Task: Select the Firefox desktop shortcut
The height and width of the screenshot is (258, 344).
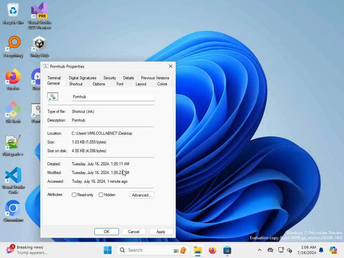Action: coord(13,79)
